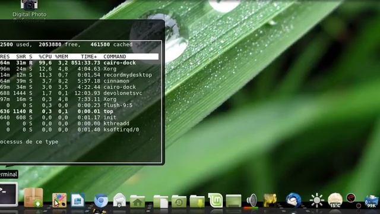Launch the Chromium browser from the dock

tap(101, 200)
